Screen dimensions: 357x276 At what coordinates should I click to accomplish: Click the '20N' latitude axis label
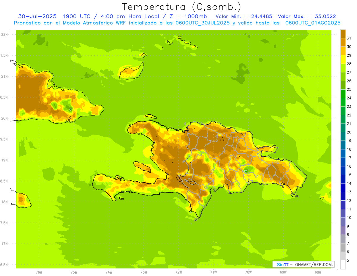pos(4,118)
